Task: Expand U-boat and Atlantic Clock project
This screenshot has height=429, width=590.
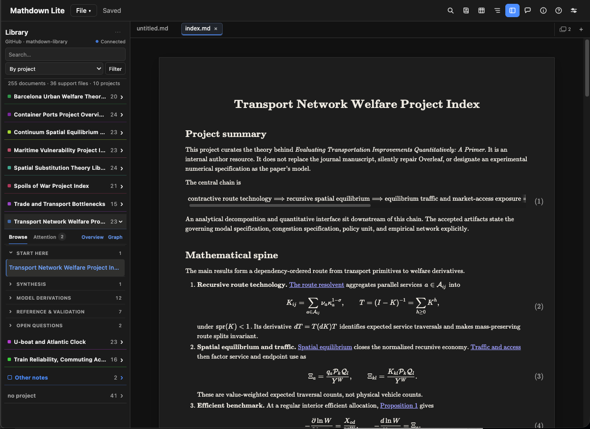Action: 65,342
